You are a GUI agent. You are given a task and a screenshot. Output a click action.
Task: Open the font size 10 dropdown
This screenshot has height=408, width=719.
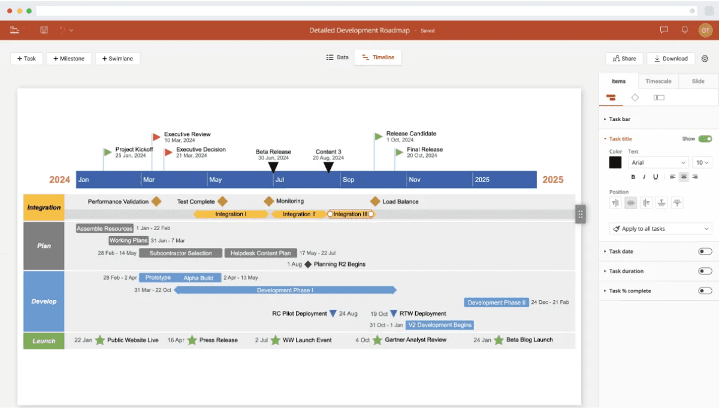(702, 162)
